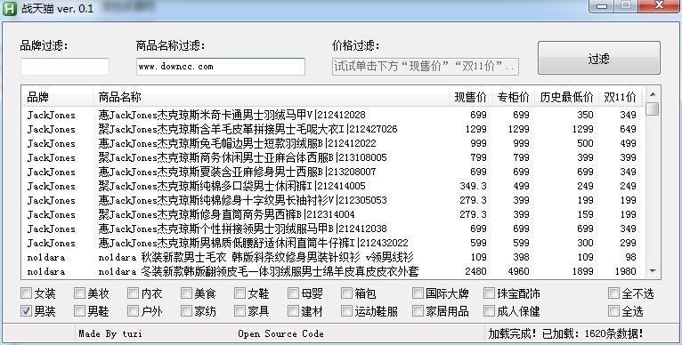Focus the 品牌过滤 input field

pos(65,67)
